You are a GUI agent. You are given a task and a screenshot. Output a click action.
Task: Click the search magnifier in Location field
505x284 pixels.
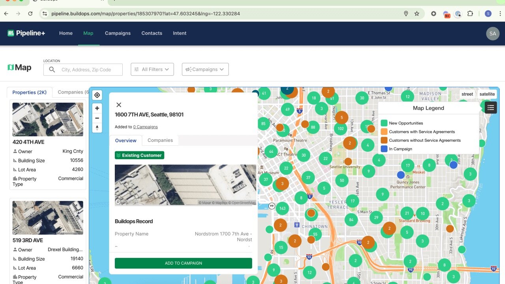point(52,70)
